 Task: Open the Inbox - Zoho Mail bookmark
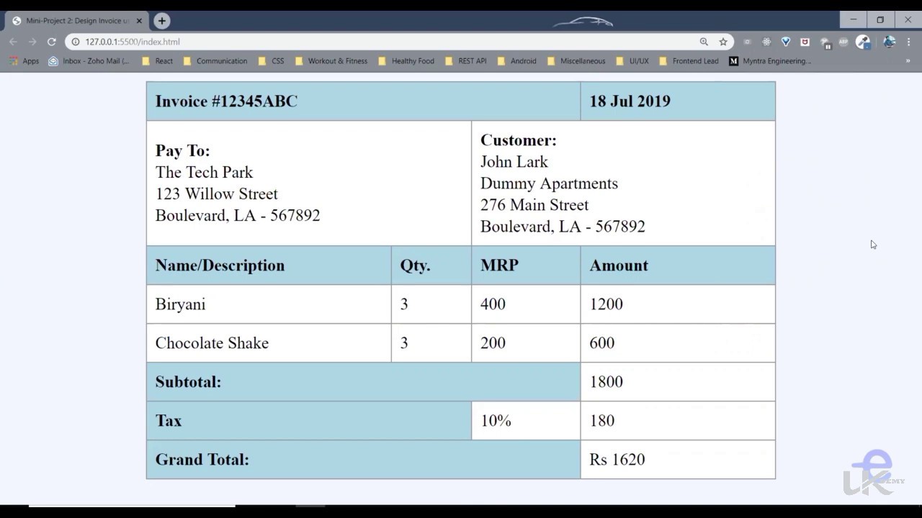pyautogui.click(x=89, y=61)
